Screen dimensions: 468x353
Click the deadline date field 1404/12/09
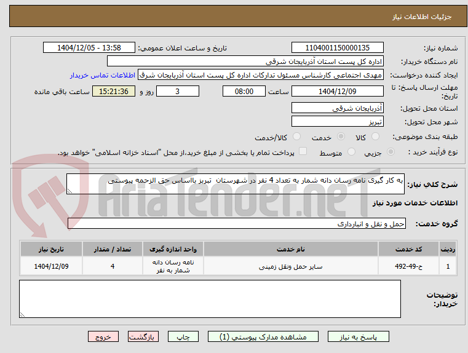[337, 91]
